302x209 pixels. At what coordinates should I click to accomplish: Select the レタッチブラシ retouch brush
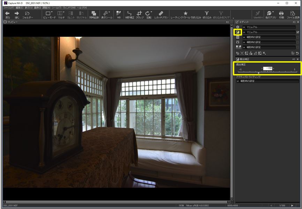coord(161,15)
